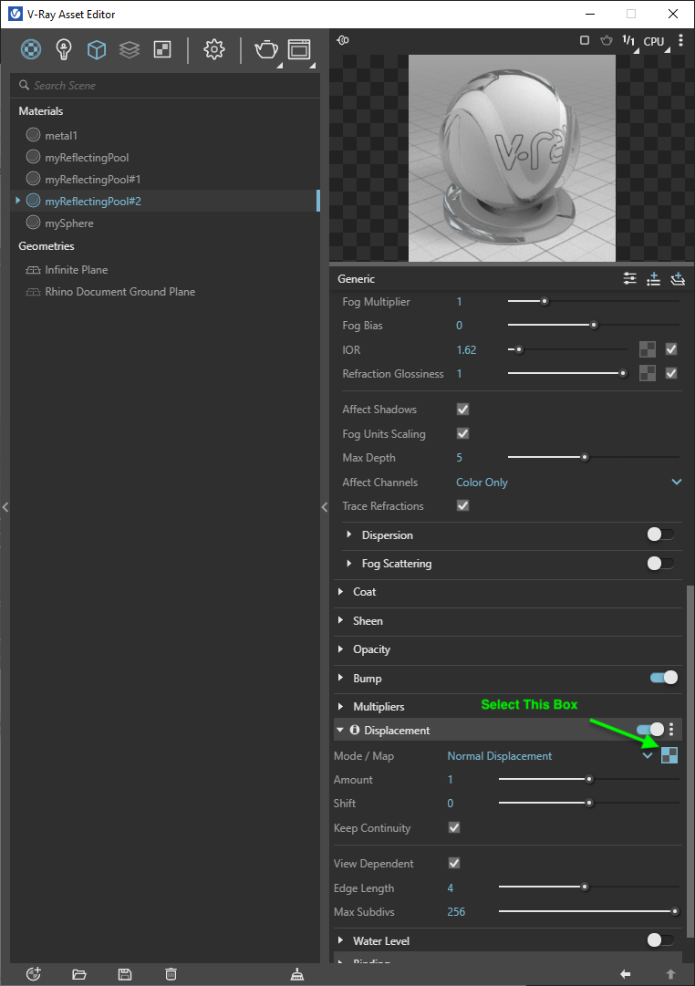Screen dimensions: 695x986
Task: Uncheck Fog Units Scaling
Action: click(x=463, y=433)
